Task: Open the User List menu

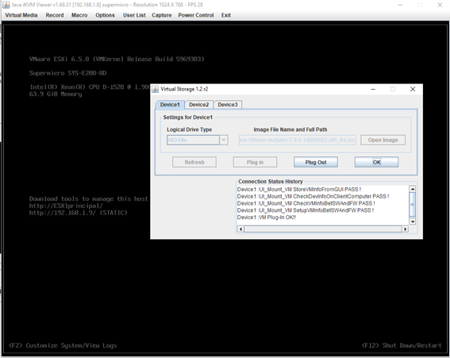Action: tap(134, 15)
